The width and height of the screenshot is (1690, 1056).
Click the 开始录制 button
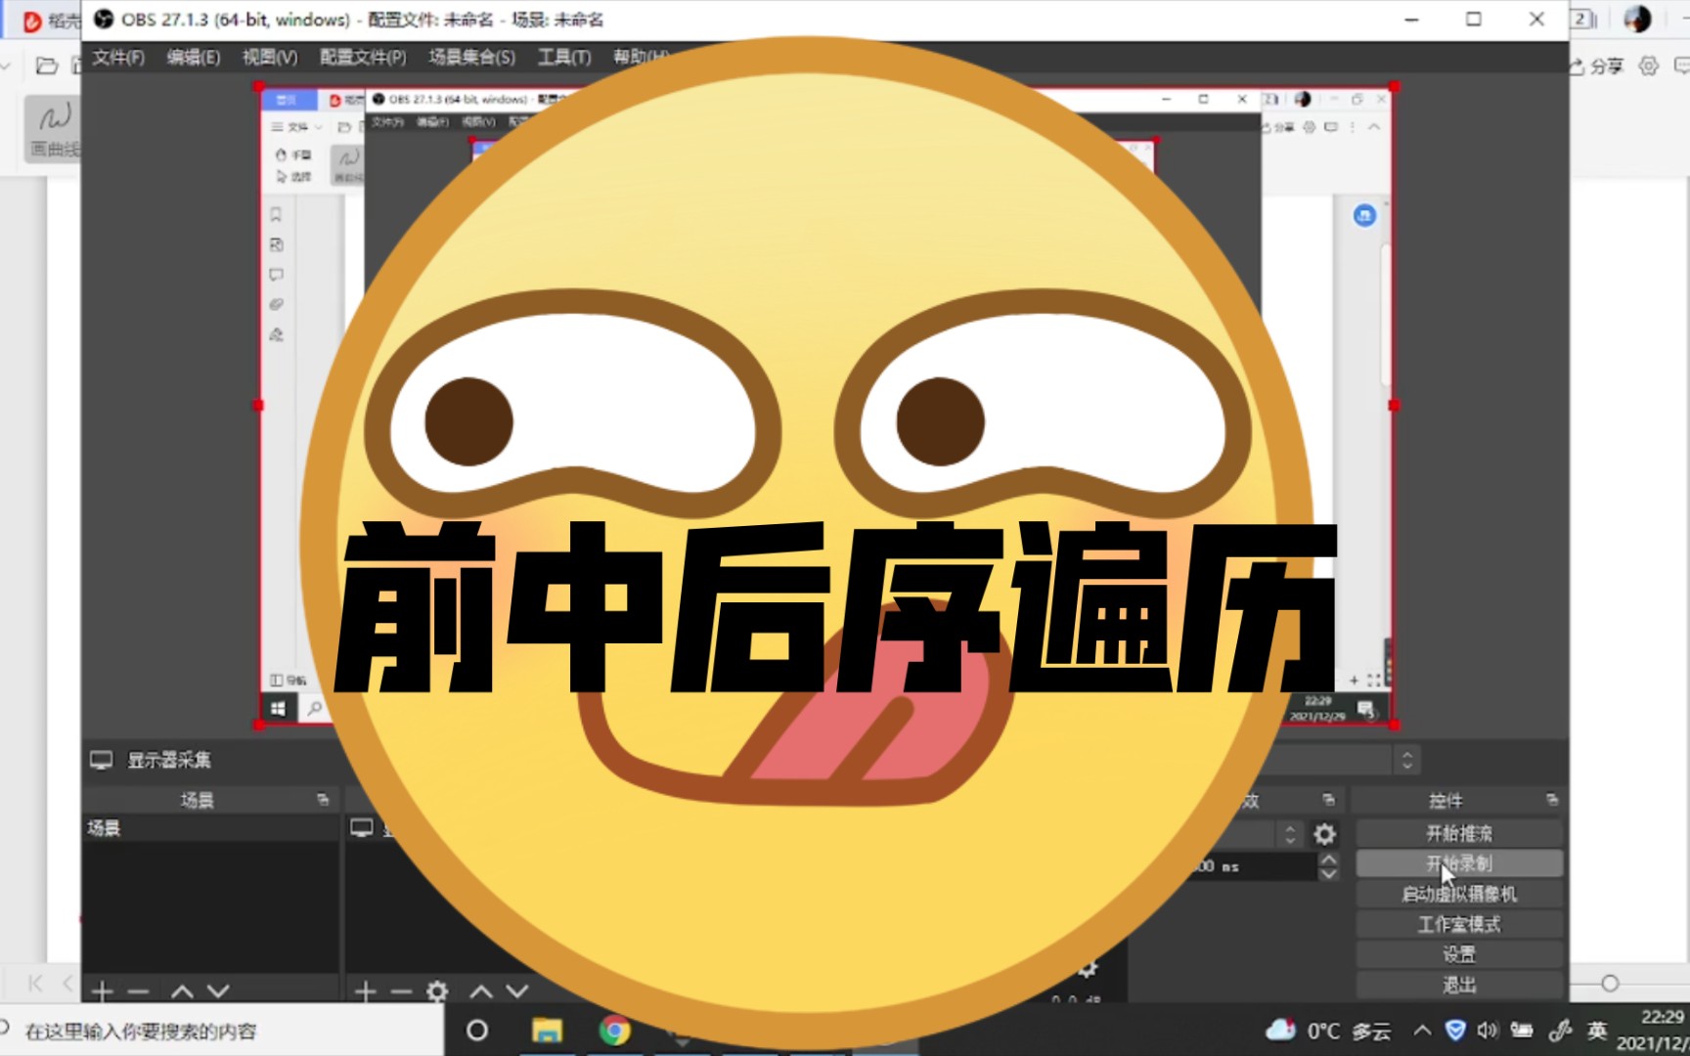coord(1459,863)
